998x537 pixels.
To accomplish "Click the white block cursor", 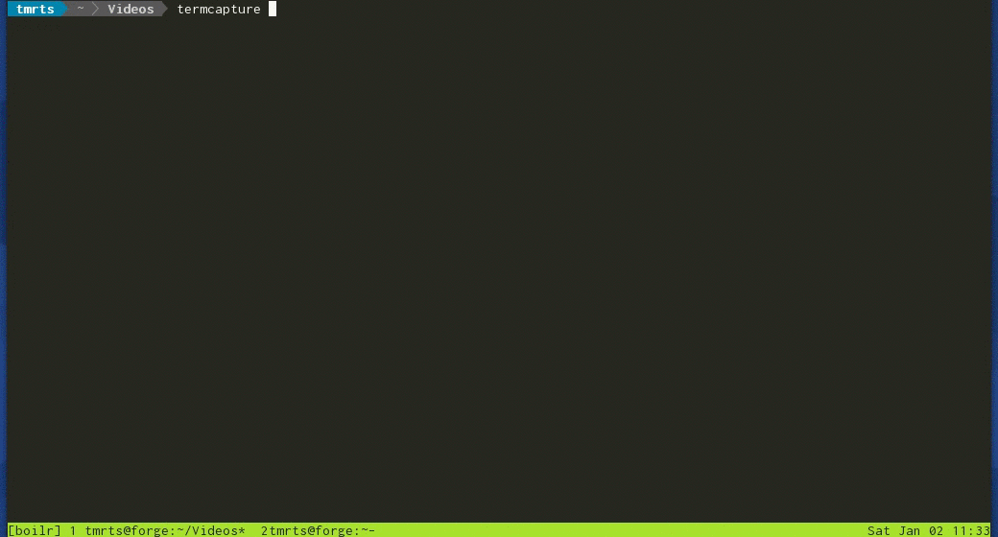I will tap(273, 9).
